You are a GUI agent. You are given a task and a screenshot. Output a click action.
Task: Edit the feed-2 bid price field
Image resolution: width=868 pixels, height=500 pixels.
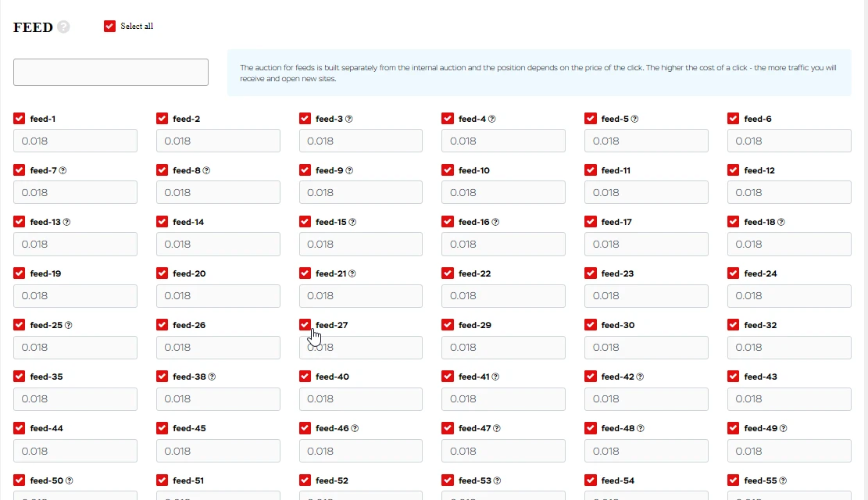tap(218, 141)
